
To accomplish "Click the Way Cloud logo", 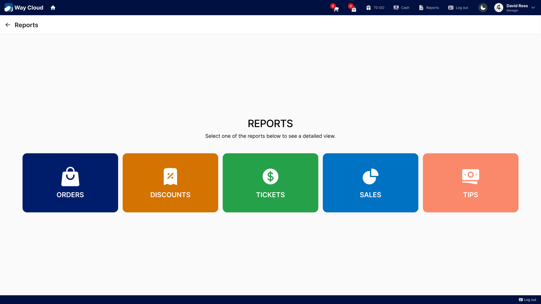I will [x=24, y=8].
